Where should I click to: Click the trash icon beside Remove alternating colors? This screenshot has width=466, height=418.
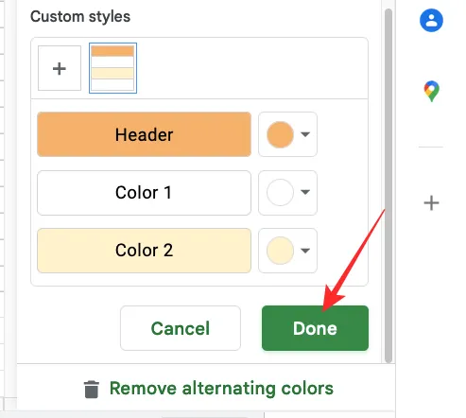tap(92, 389)
